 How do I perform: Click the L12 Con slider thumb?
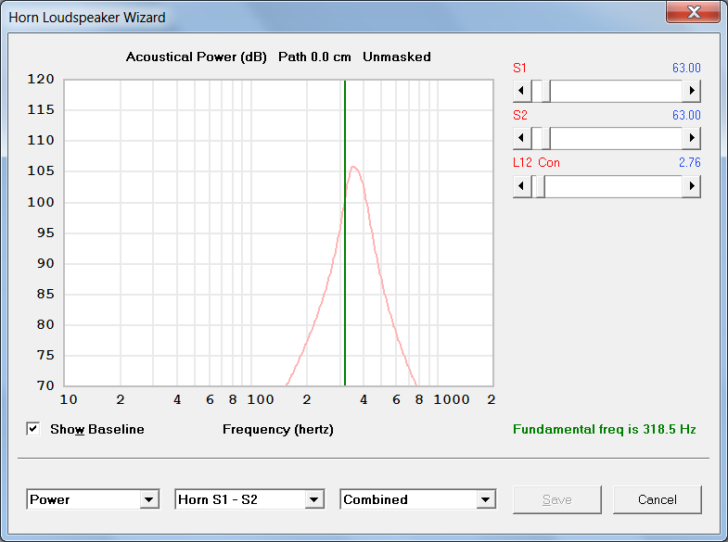pos(541,186)
